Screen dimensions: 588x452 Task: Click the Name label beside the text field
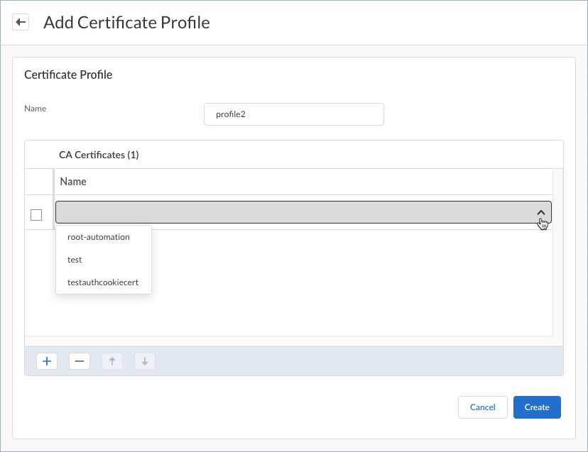point(35,109)
